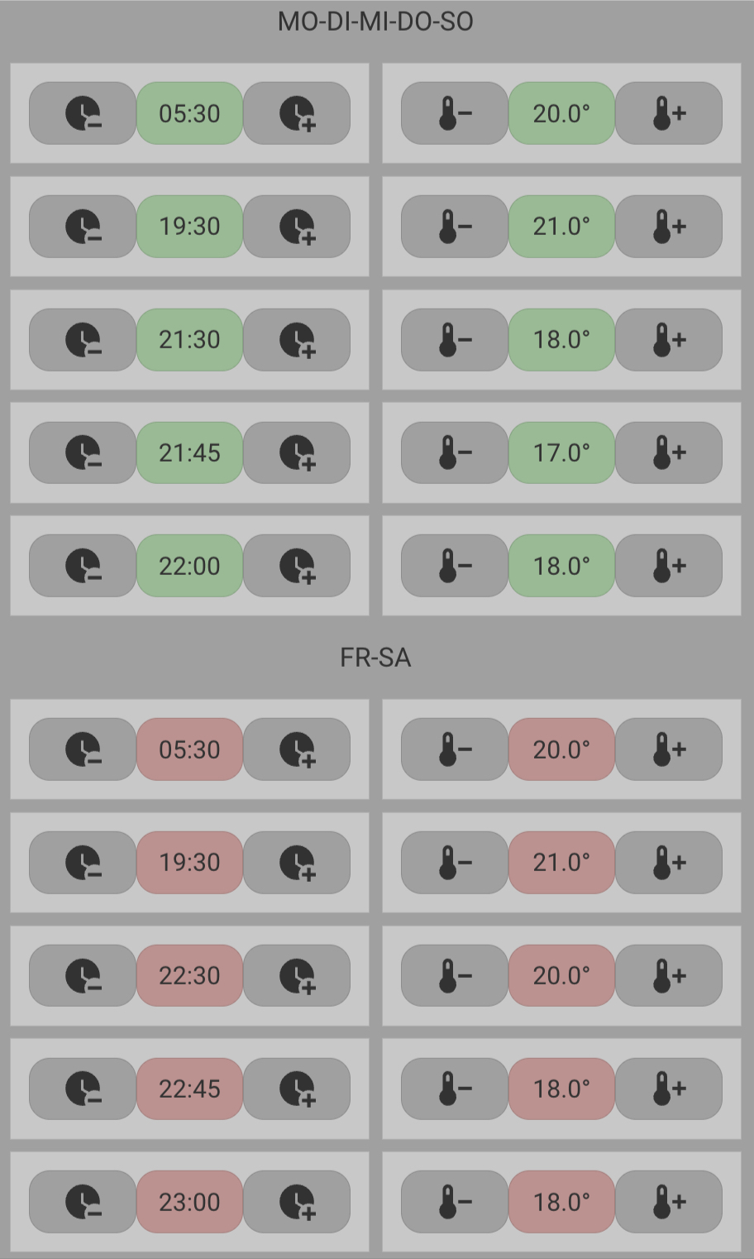
Task: Lower the temperature in the 22:30 row
Action: pos(454,975)
